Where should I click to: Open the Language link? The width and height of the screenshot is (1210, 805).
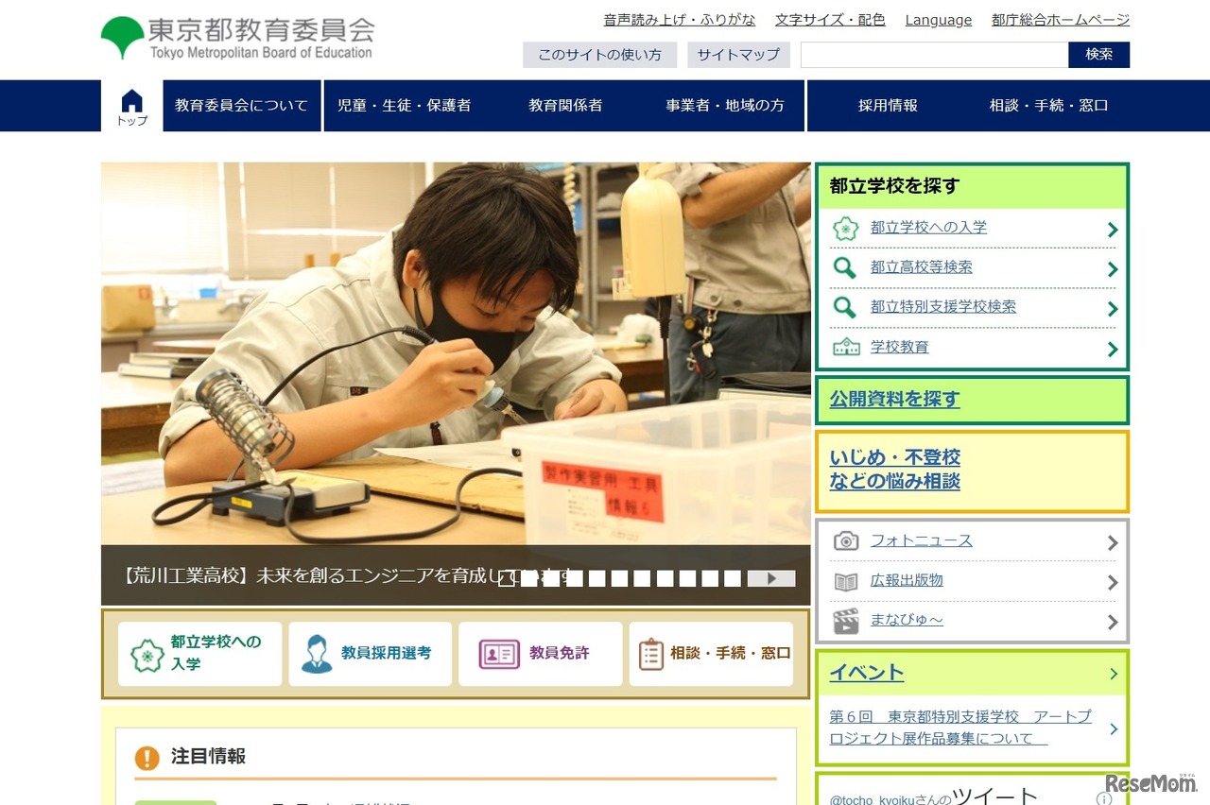point(939,20)
